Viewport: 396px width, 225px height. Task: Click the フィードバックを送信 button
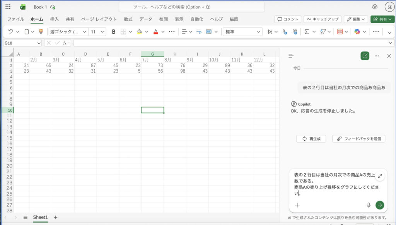click(358, 139)
